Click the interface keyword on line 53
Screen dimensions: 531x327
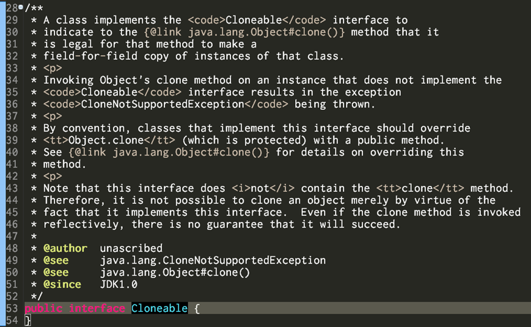97,308
